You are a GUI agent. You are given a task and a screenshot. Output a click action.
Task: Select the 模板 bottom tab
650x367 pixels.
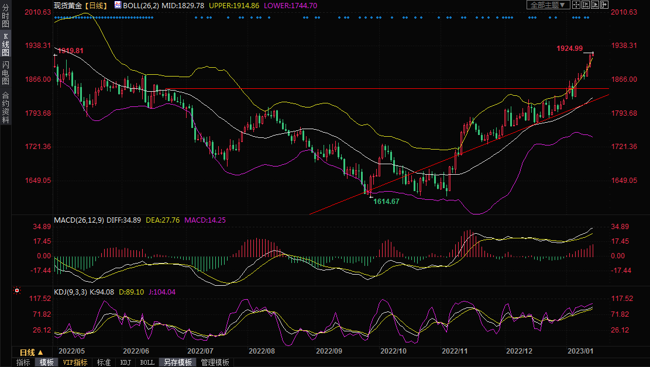tap(46, 362)
